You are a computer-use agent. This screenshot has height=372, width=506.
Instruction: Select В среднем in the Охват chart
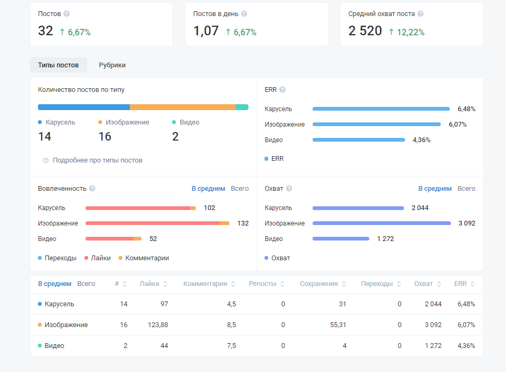pyautogui.click(x=435, y=188)
